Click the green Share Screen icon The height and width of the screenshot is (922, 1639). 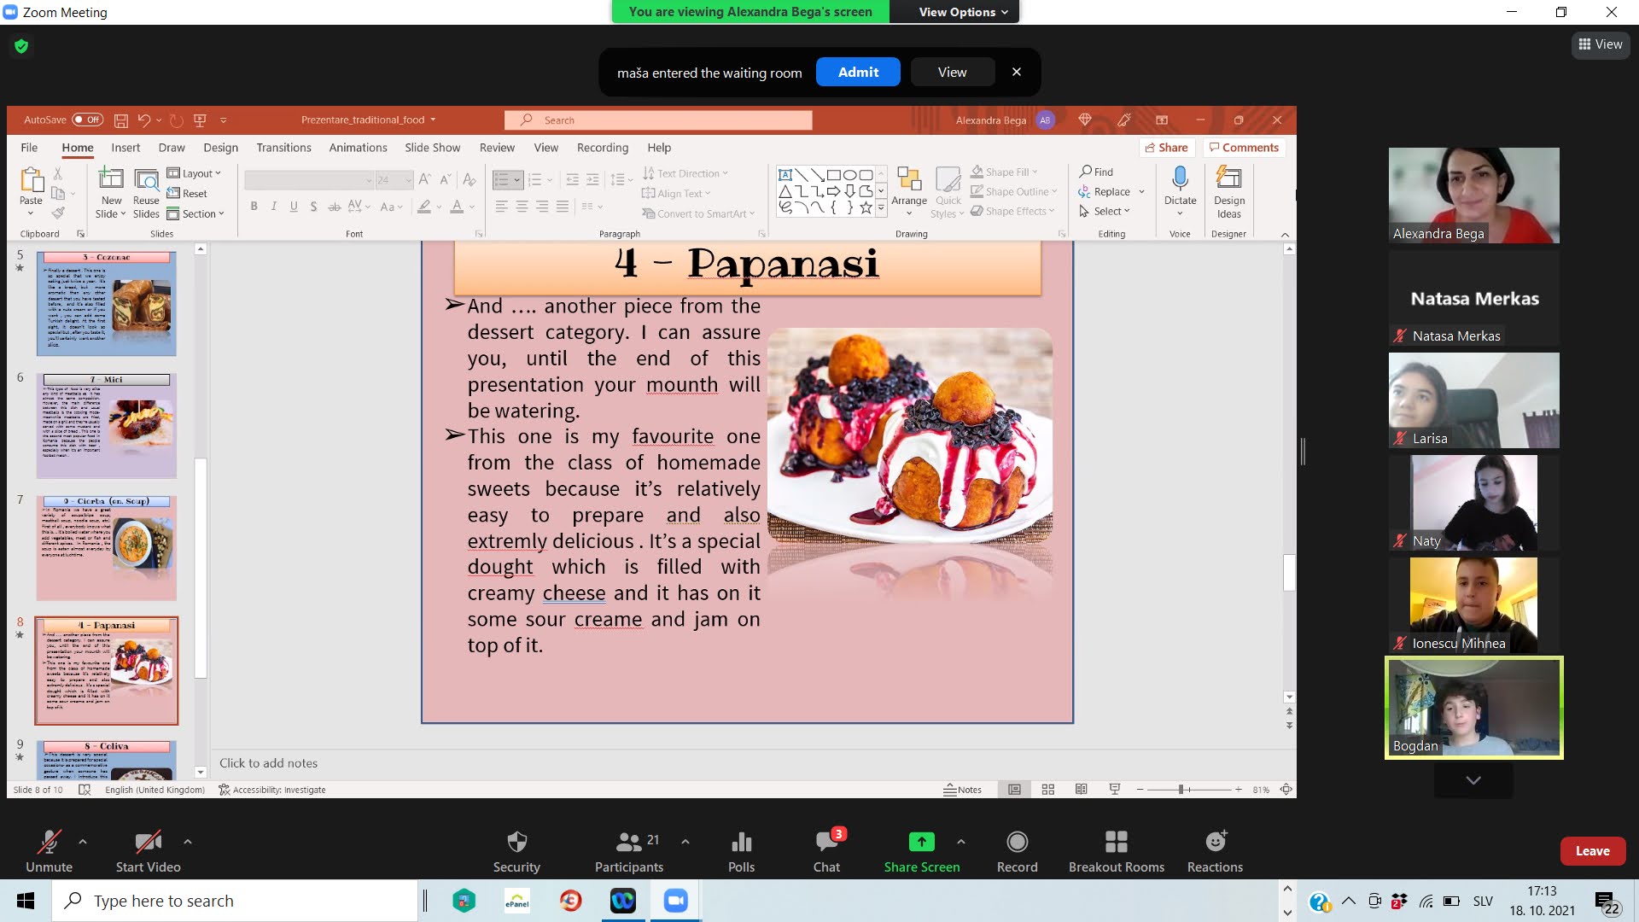pyautogui.click(x=921, y=843)
